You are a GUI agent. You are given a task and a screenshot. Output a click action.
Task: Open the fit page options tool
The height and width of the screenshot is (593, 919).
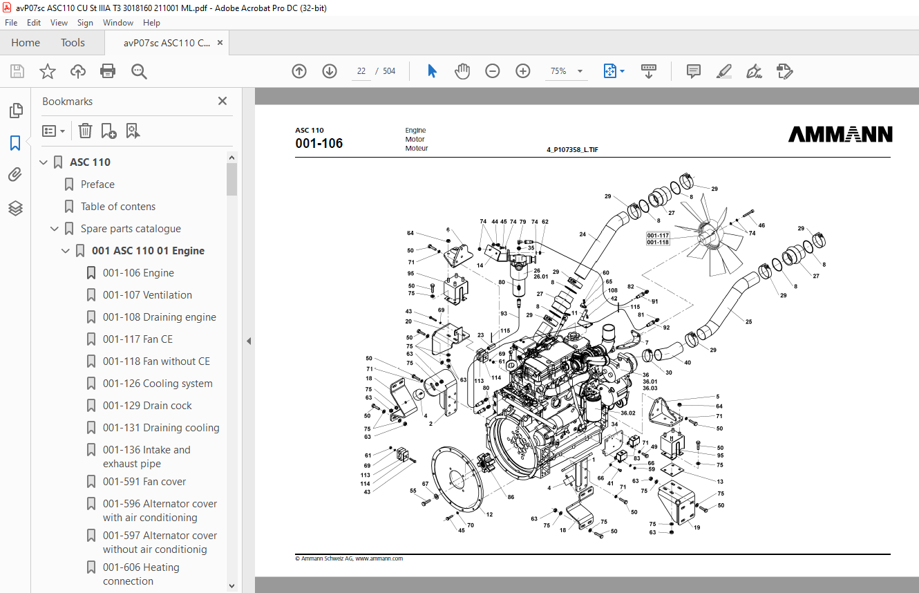pyautogui.click(x=614, y=71)
